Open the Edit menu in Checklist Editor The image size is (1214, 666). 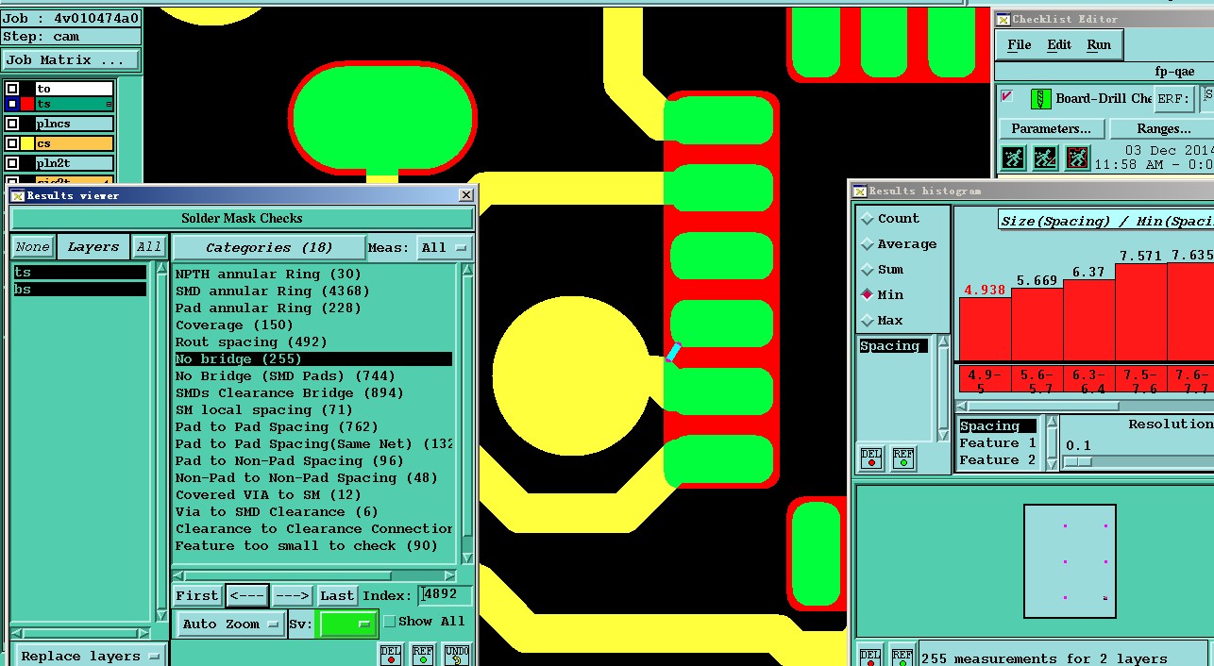pos(1059,44)
